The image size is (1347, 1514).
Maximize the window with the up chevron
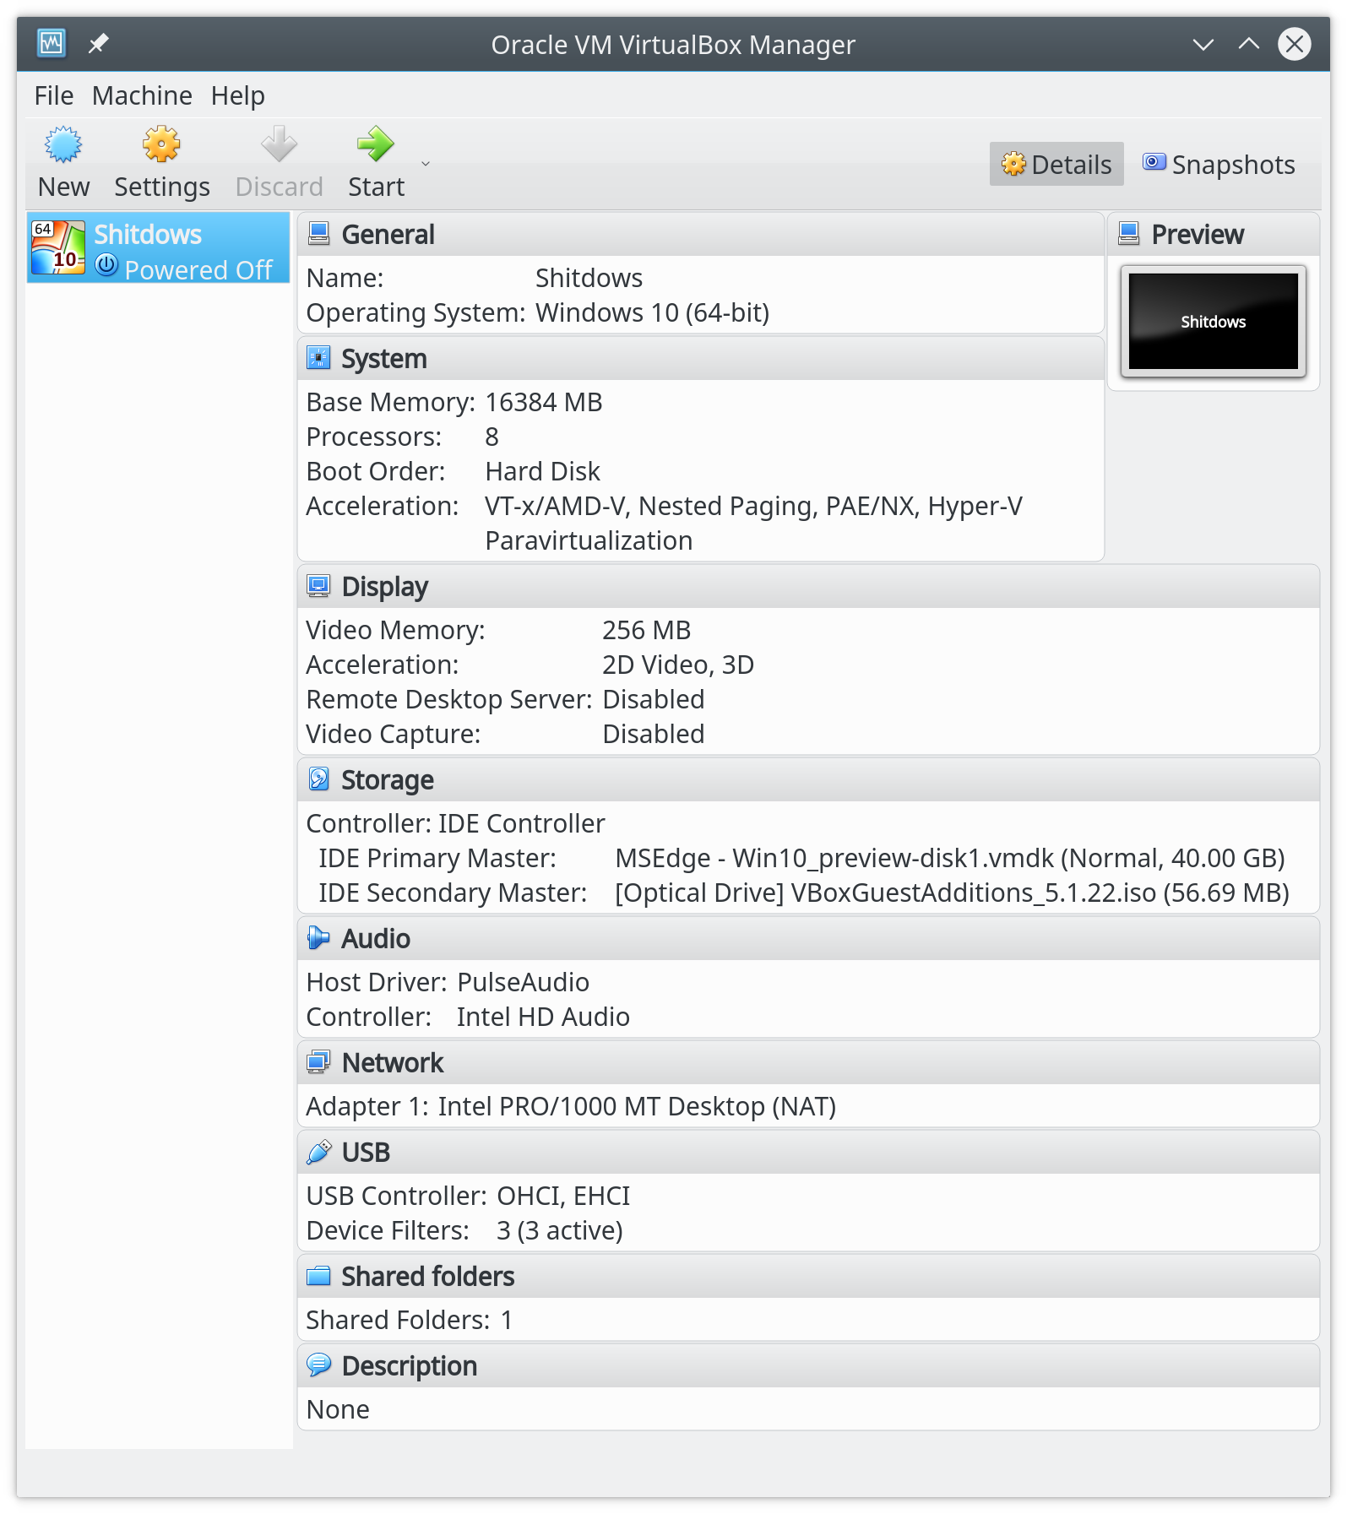(x=1249, y=44)
